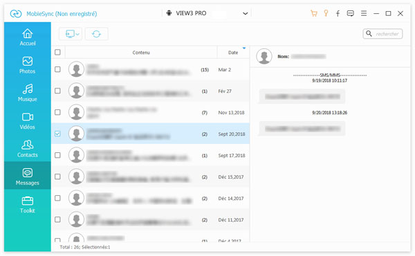Select the Fév 27 date cell
This screenshot has height=256, width=415.
225,91
